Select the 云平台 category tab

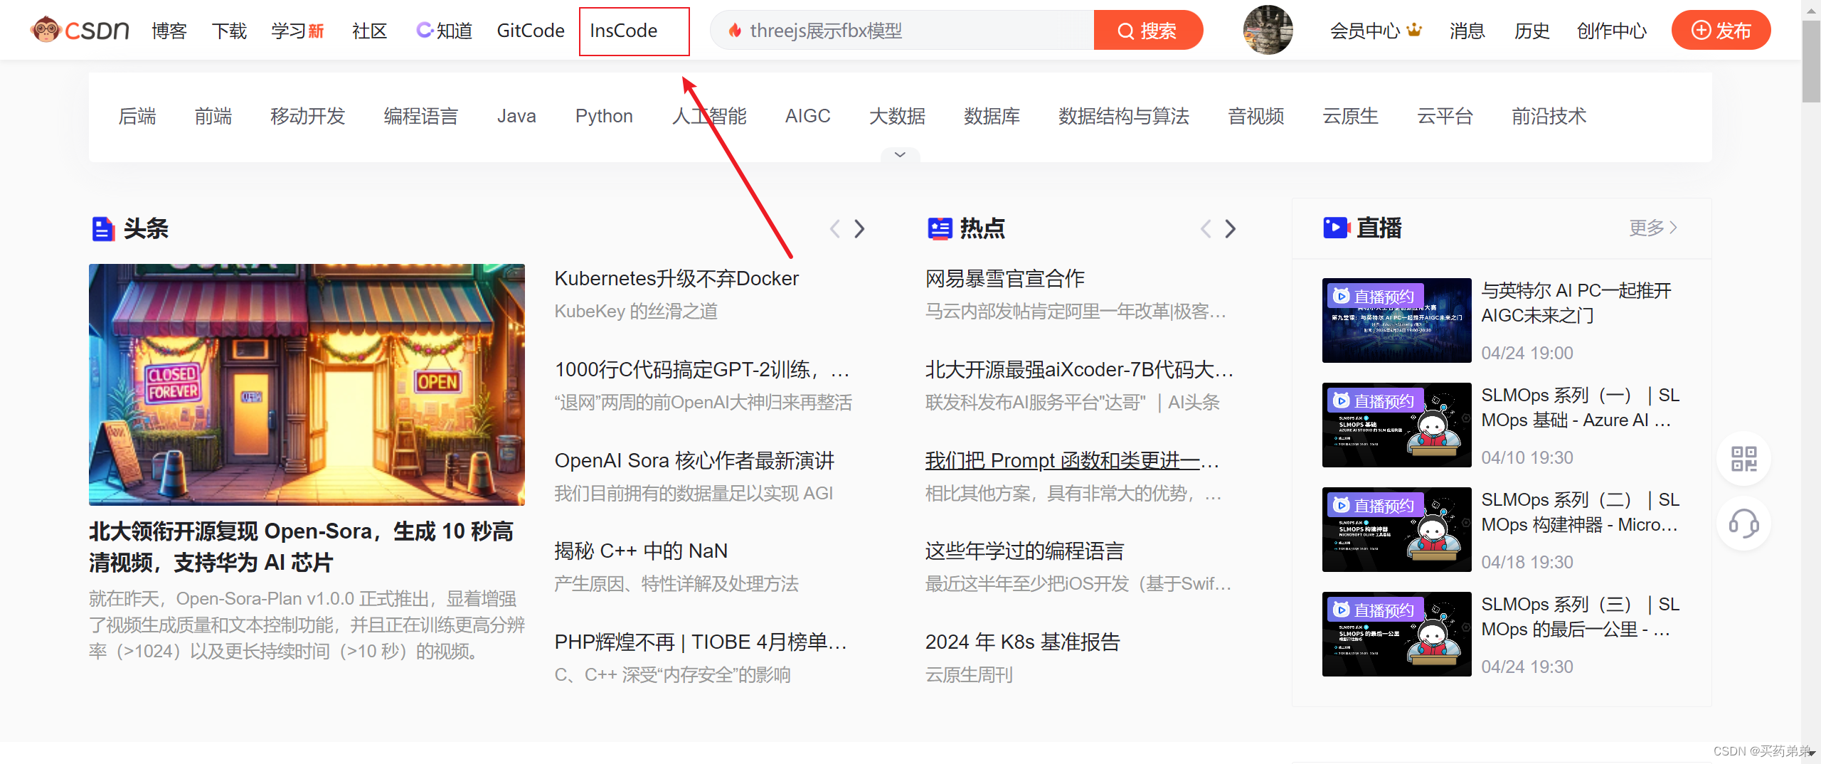pyautogui.click(x=1445, y=116)
